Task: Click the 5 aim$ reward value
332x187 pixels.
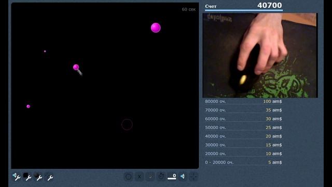Action: coord(275,163)
